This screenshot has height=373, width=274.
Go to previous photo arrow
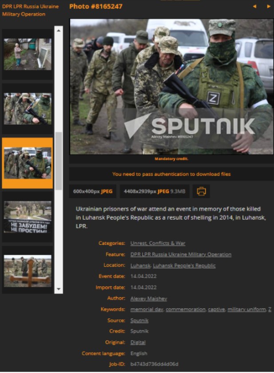pos(254,6)
